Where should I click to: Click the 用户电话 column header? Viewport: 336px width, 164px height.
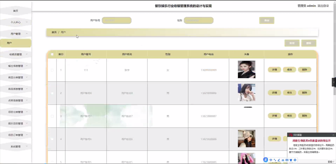209,55
